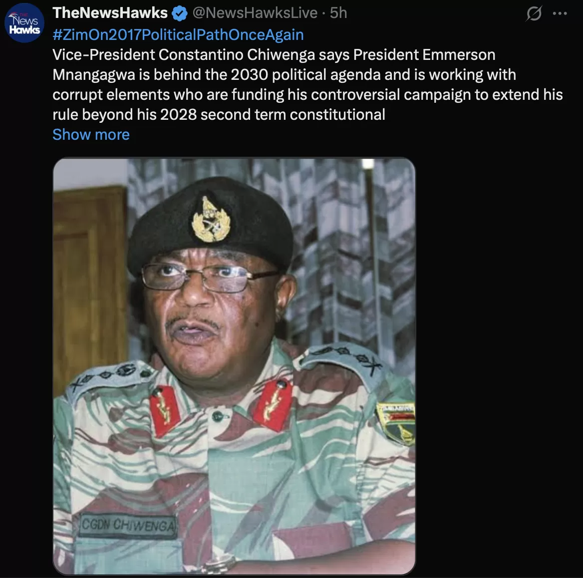Open the @NewsHawksLive handle
583x578 pixels.
255,13
